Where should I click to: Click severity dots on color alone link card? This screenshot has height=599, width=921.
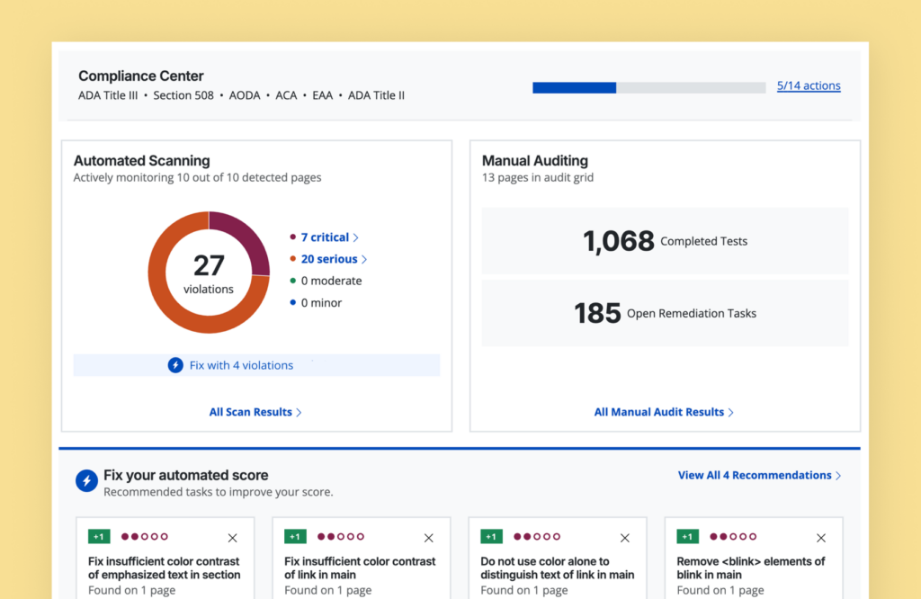pos(537,537)
